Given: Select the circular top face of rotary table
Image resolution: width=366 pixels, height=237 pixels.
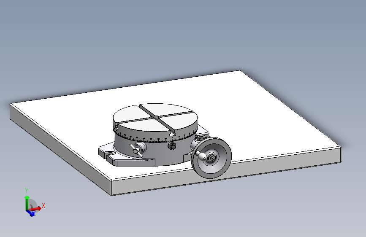Looking at the screenshot, I should (155, 117).
